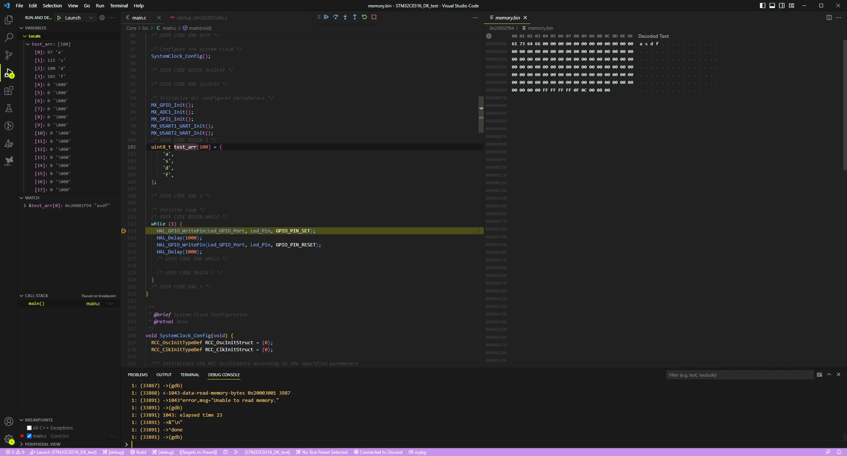Click the Build button in status bar

pyautogui.click(x=138, y=452)
